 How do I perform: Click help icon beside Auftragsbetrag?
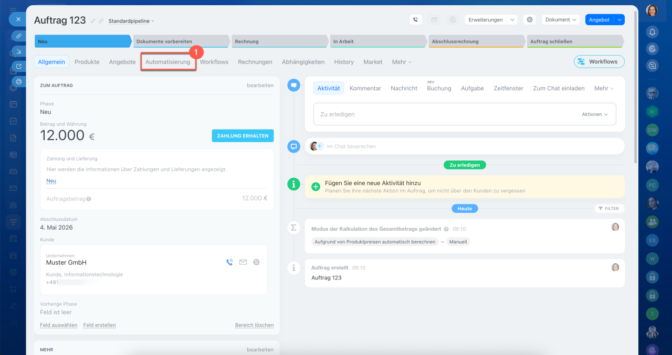(89, 199)
